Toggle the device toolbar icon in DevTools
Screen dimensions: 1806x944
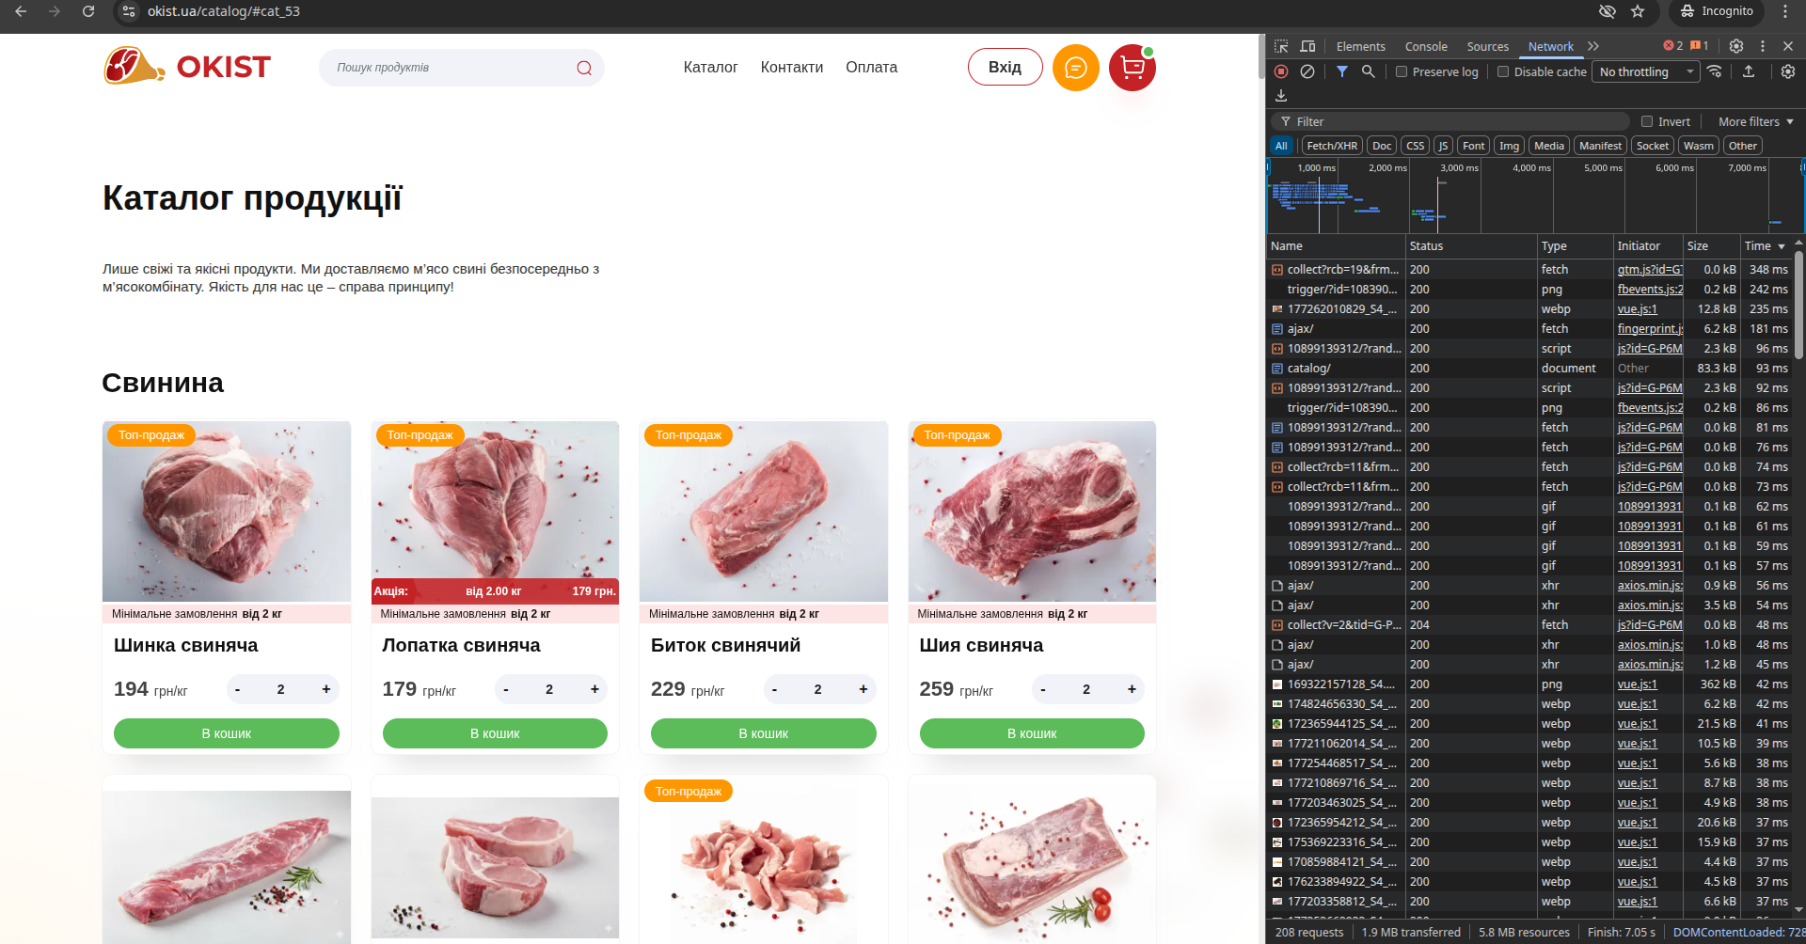point(1307,46)
